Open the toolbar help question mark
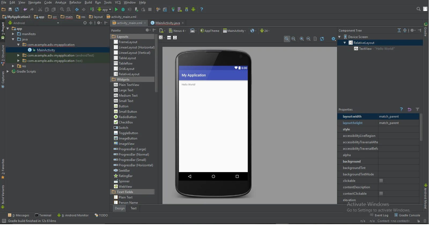The height and width of the screenshot is (226, 429). [202, 9]
